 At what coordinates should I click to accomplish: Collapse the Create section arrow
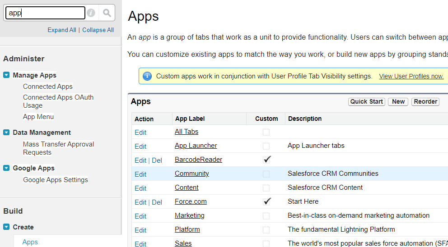click(6, 227)
